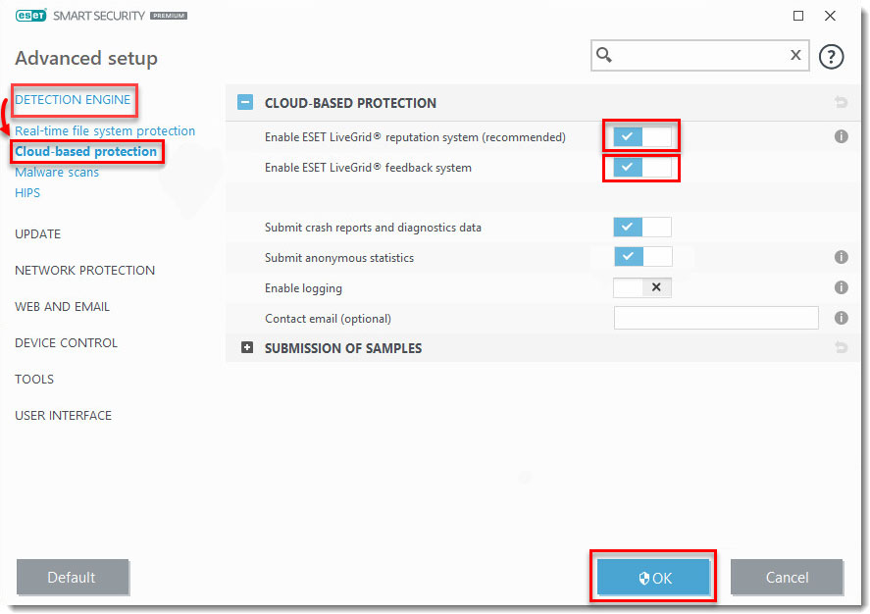Open the Network Protection category
The image size is (870, 614).
(85, 271)
